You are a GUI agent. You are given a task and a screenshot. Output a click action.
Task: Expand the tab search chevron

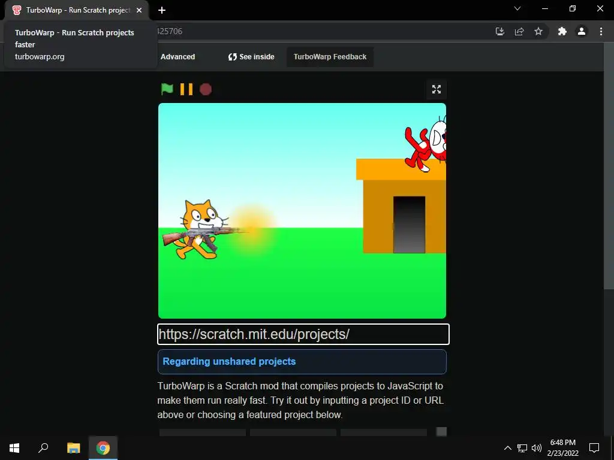point(517,8)
